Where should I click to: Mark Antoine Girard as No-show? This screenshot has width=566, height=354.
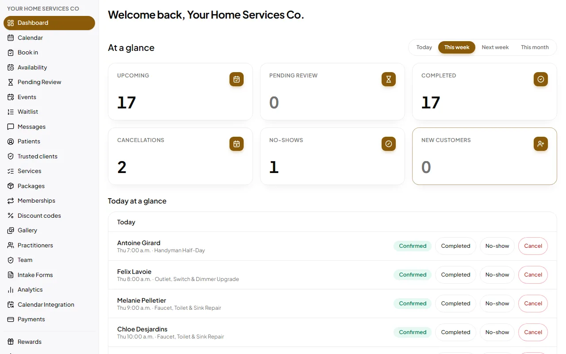(x=497, y=246)
